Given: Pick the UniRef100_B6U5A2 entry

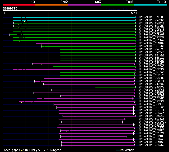Looking at the screenshot, I should [x=152, y=61].
